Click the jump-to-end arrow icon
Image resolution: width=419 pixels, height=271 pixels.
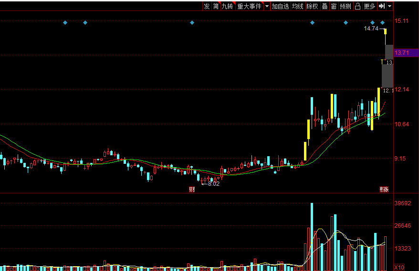tap(382, 6)
